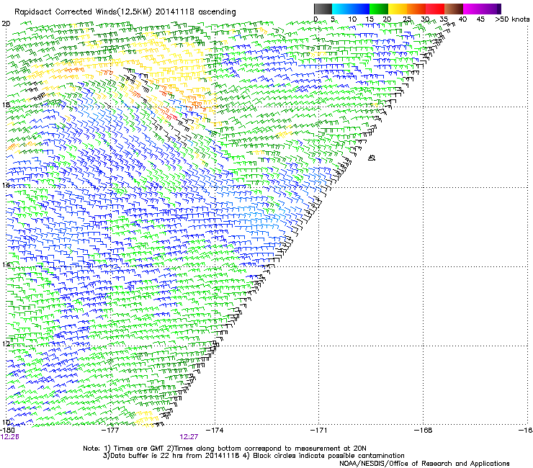Click the small island outline near 17N
The image size is (533, 468).
[x=372, y=158]
